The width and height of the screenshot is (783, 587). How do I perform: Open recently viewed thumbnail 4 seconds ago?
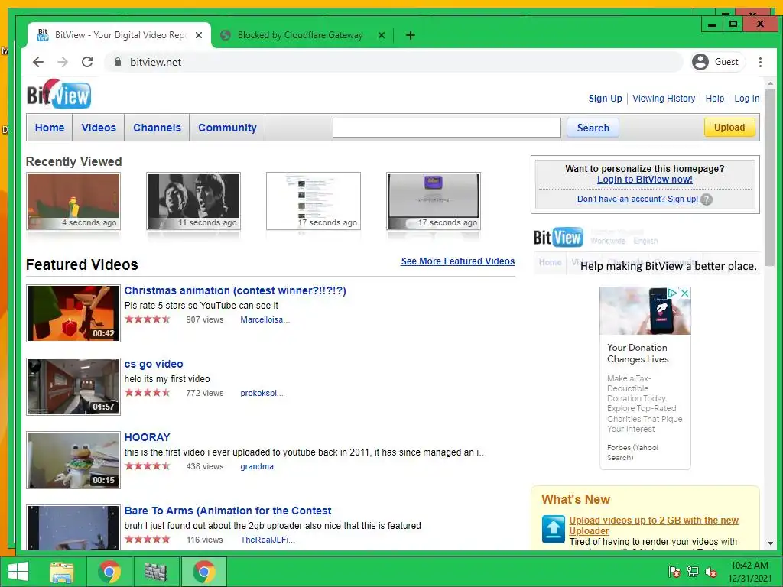(73, 201)
